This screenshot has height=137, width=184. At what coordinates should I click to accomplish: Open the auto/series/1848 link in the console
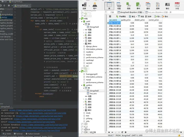click(33, 110)
